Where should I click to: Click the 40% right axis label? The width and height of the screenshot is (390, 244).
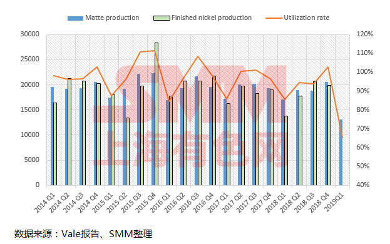pos(363,185)
